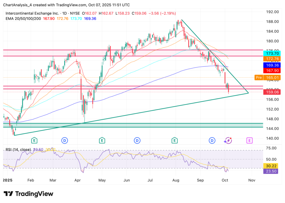Click the green earnings marker near February
The height and width of the screenshot is (203, 285).
point(34,141)
